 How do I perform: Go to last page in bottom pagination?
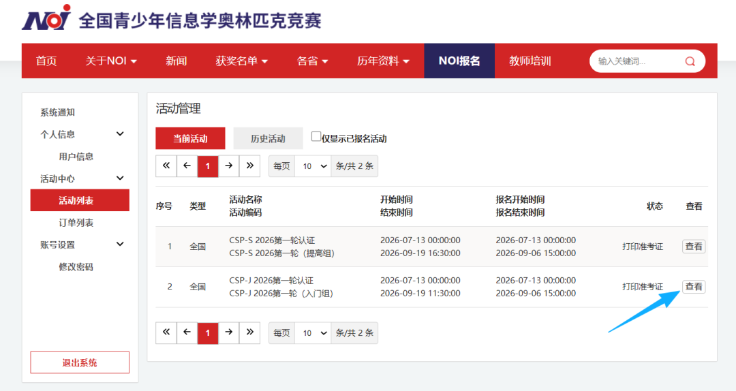249,333
